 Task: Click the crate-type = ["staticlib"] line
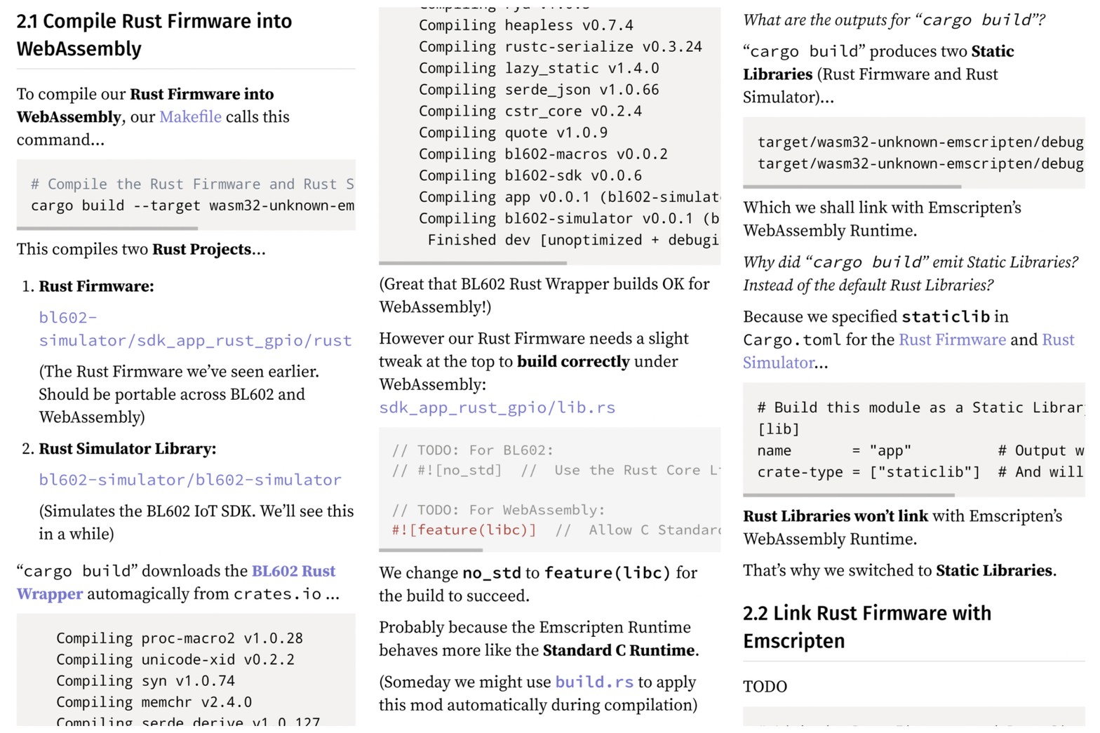[868, 472]
